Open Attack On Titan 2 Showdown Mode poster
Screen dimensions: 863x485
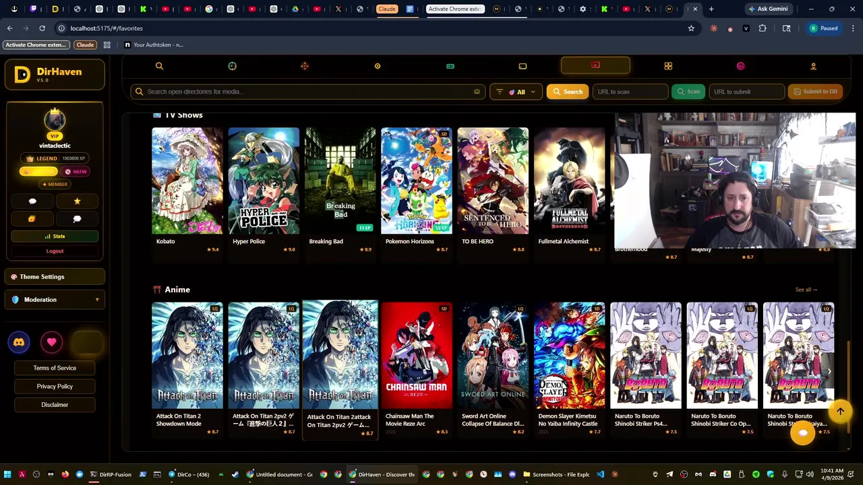187,356
